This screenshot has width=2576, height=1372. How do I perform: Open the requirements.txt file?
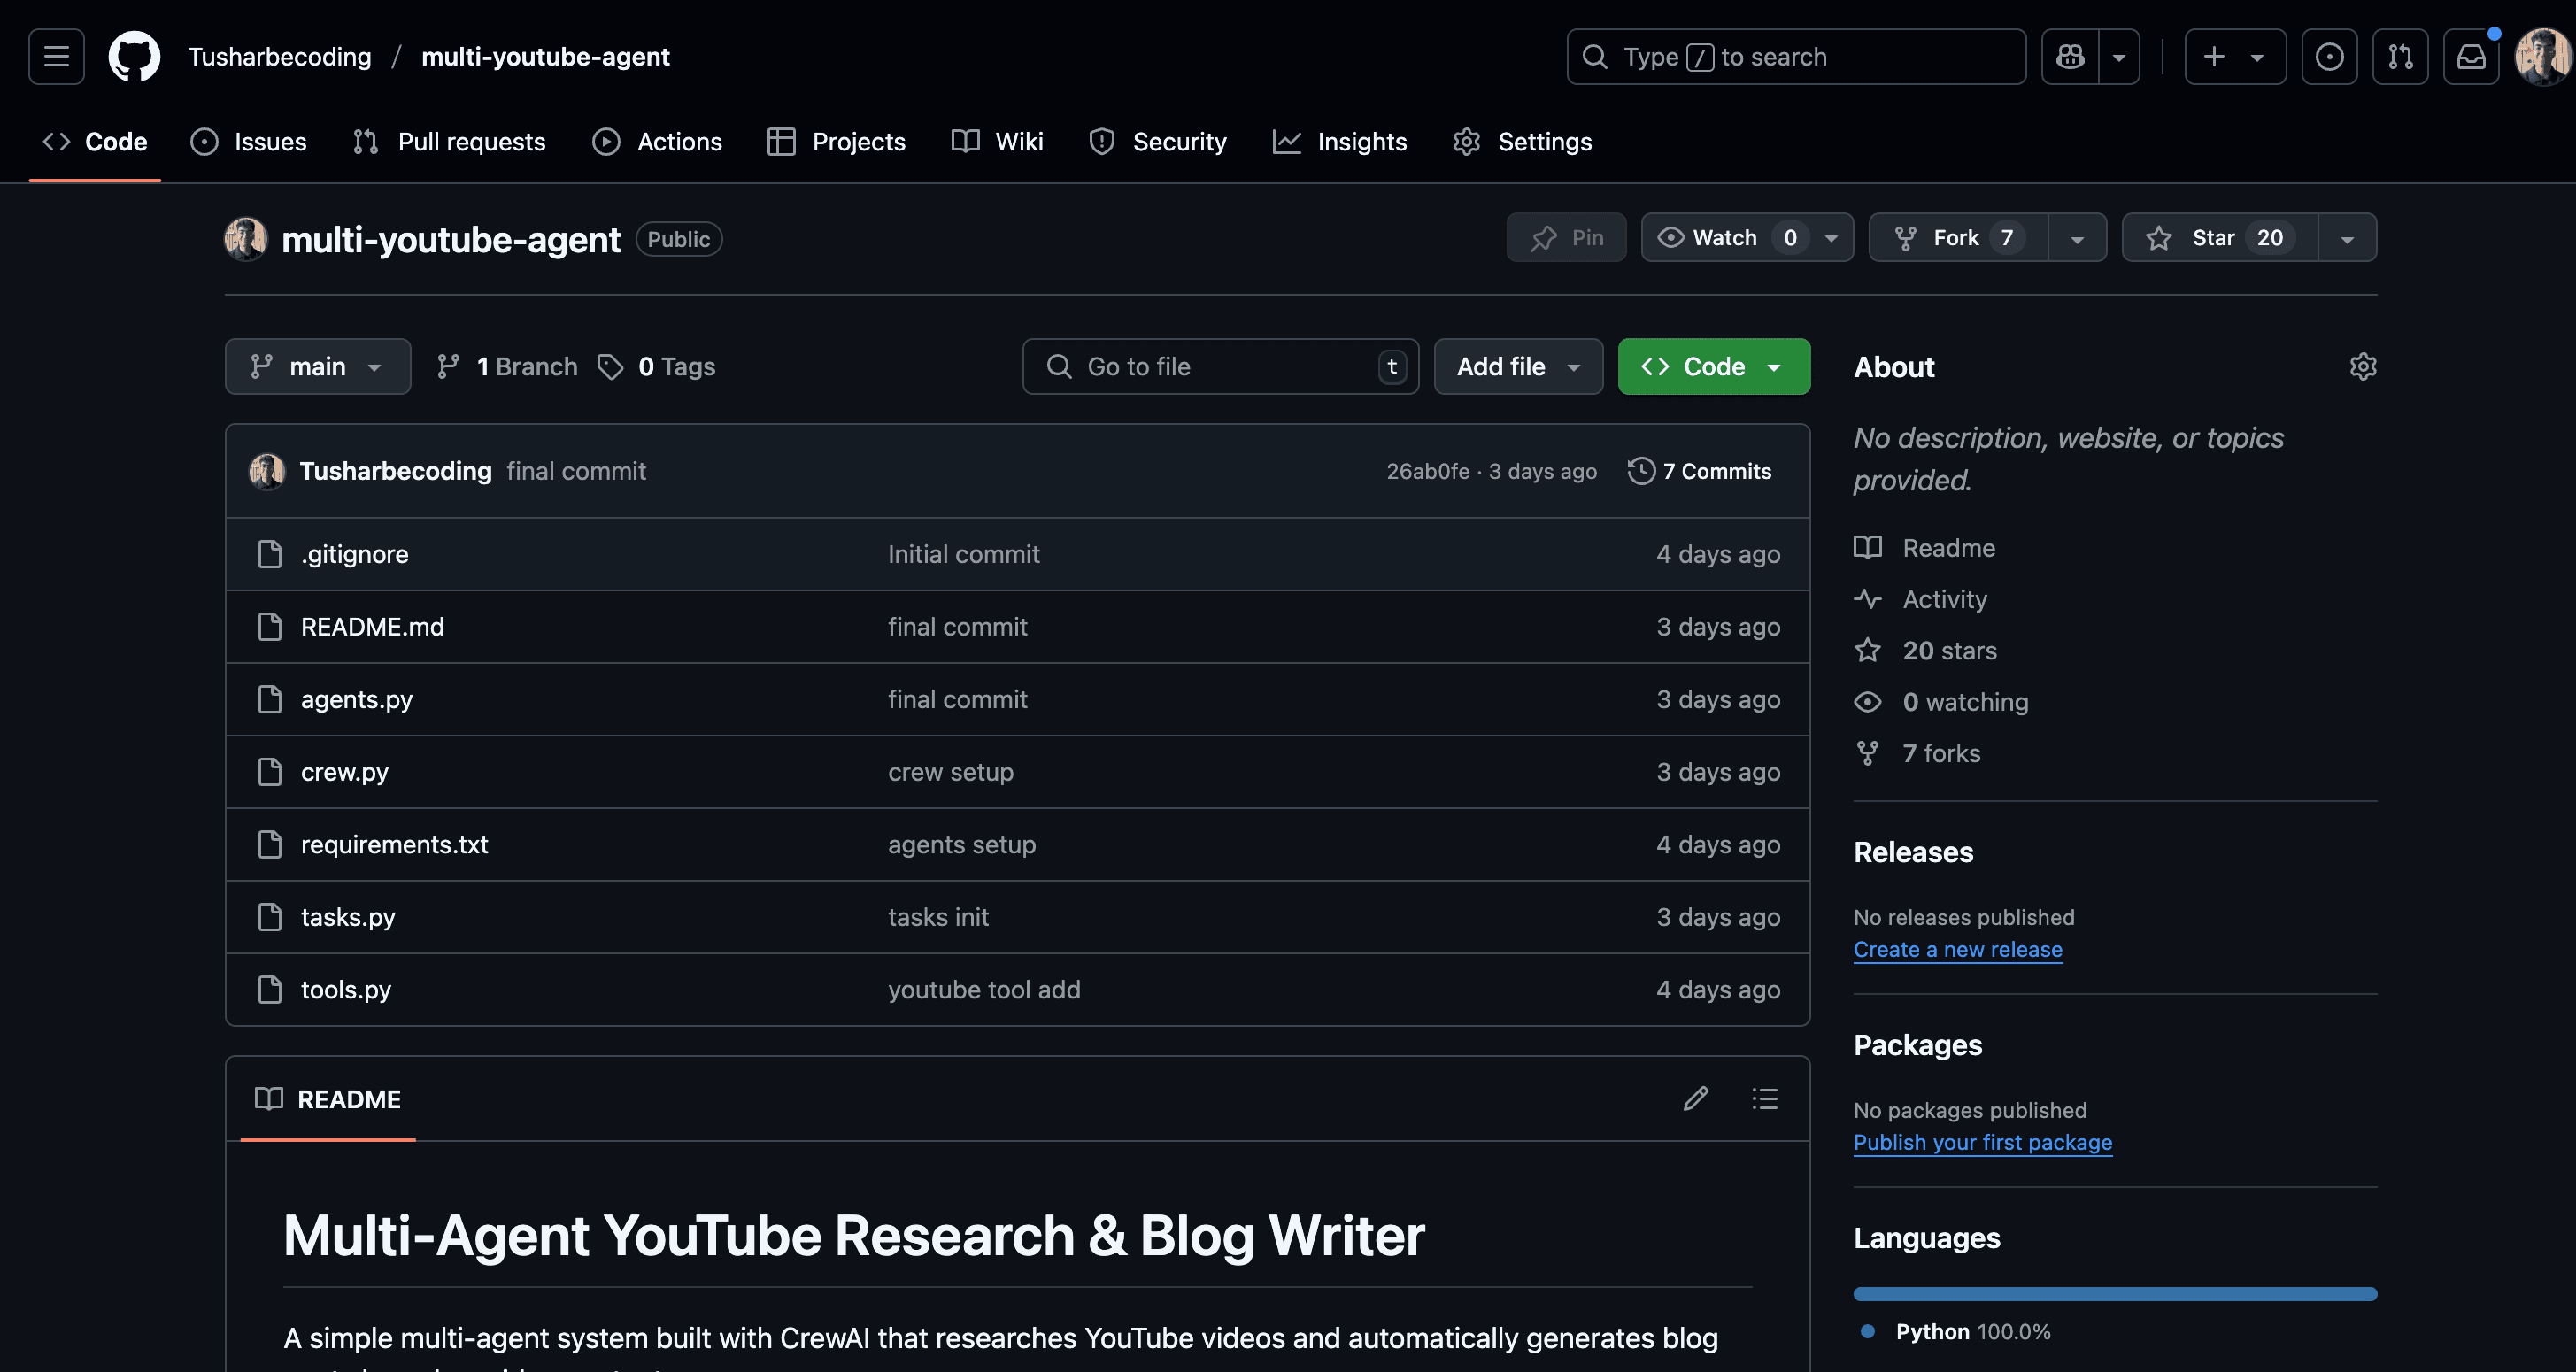click(394, 845)
